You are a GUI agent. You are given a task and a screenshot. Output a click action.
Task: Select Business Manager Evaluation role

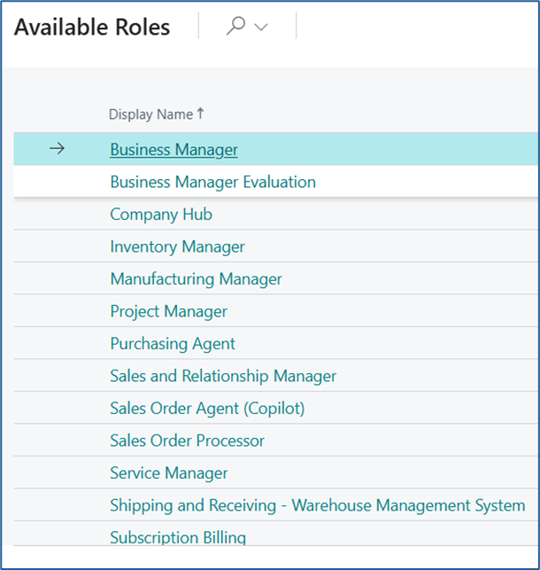tap(212, 182)
